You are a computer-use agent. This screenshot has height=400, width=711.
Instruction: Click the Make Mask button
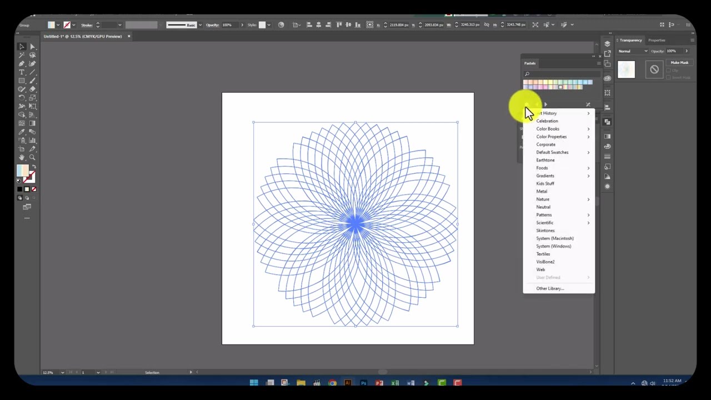tap(679, 63)
